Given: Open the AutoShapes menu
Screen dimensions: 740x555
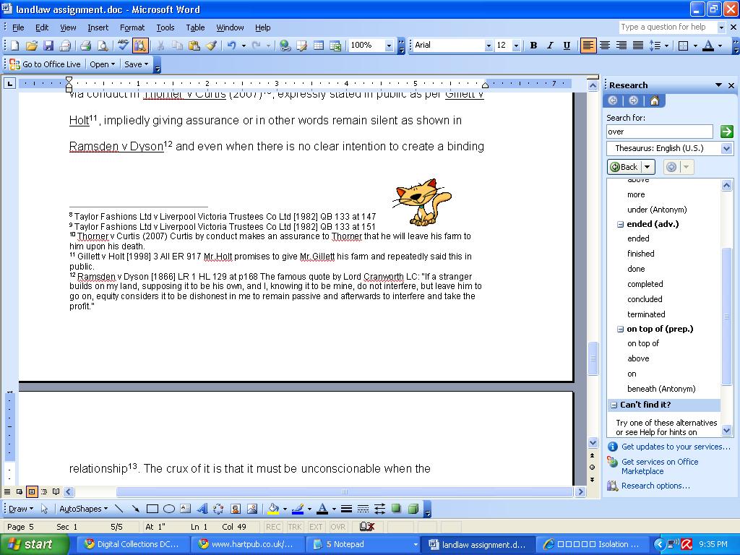Looking at the screenshot, I should [84, 509].
